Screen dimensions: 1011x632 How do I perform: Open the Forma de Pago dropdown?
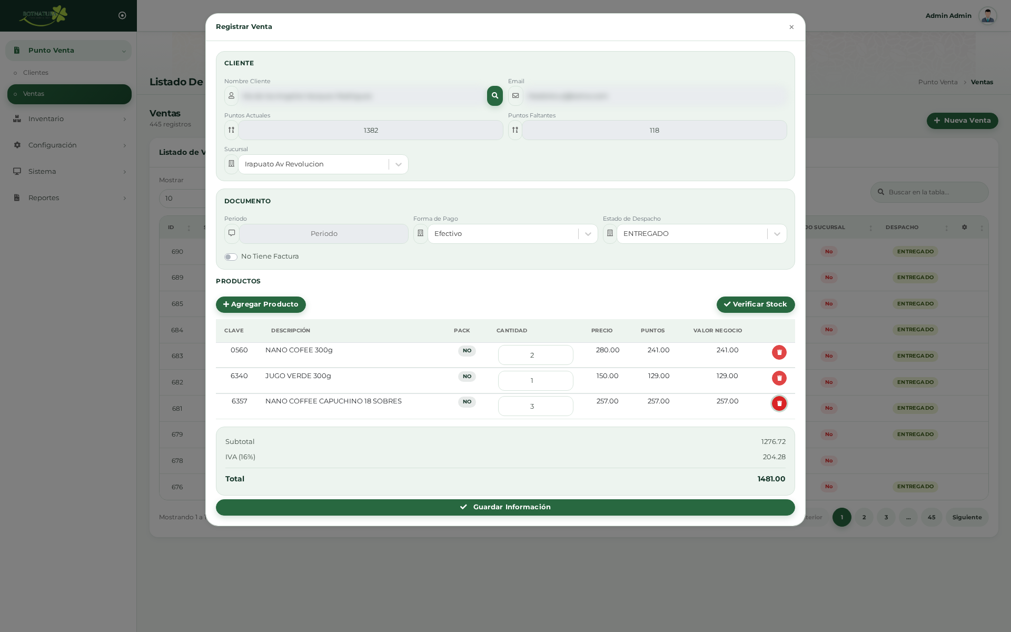pyautogui.click(x=512, y=234)
